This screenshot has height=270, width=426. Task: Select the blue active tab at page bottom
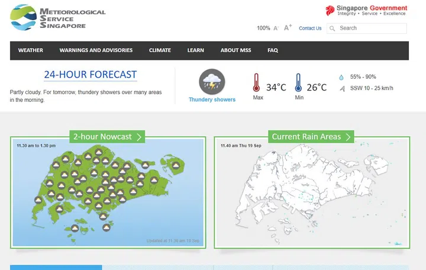(x=56, y=268)
